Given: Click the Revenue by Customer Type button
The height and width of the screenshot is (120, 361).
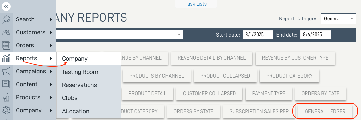Looking at the screenshot, I should pos(295,58).
